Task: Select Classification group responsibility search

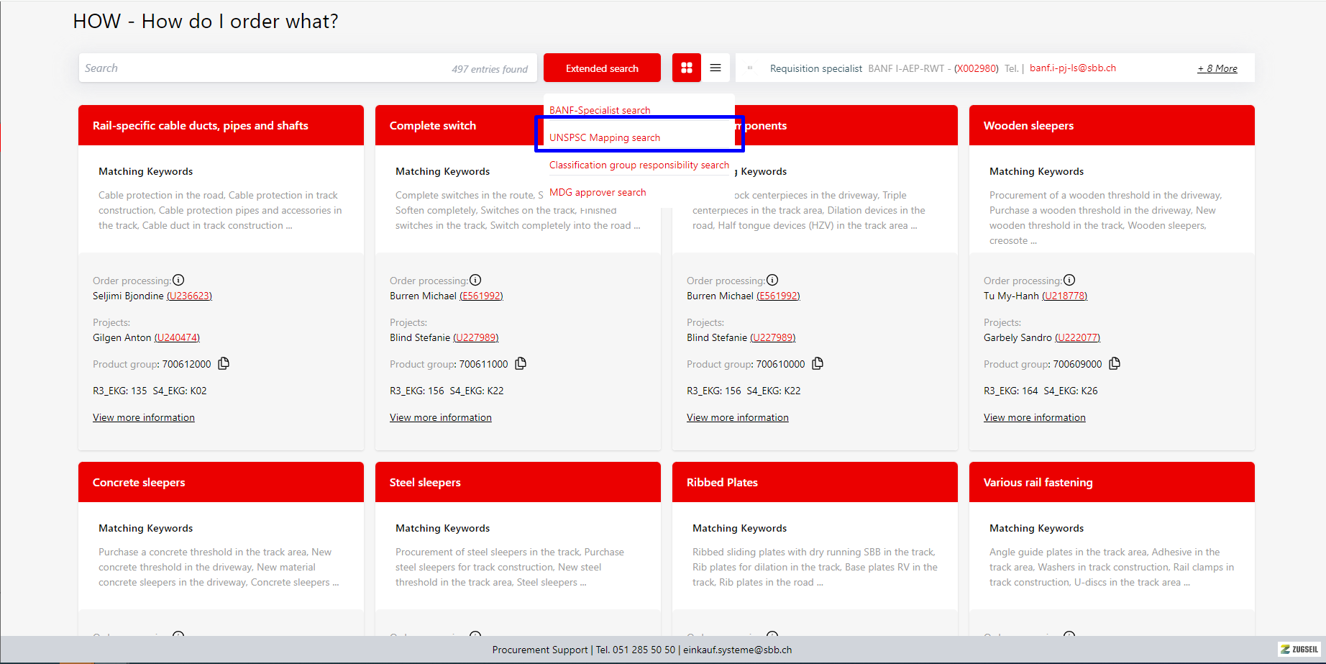Action: point(639,165)
